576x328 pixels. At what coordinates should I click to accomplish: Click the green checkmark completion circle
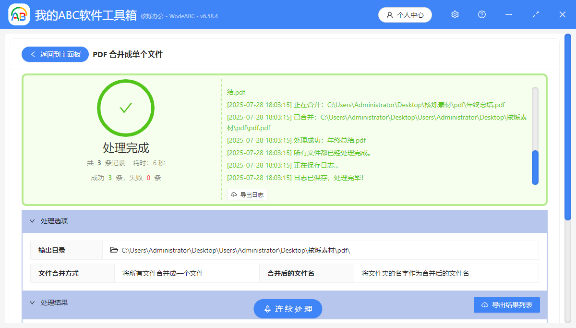click(126, 108)
